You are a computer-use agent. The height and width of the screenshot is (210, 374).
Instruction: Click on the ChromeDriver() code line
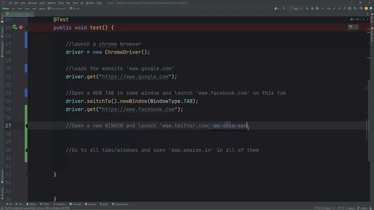(108, 52)
